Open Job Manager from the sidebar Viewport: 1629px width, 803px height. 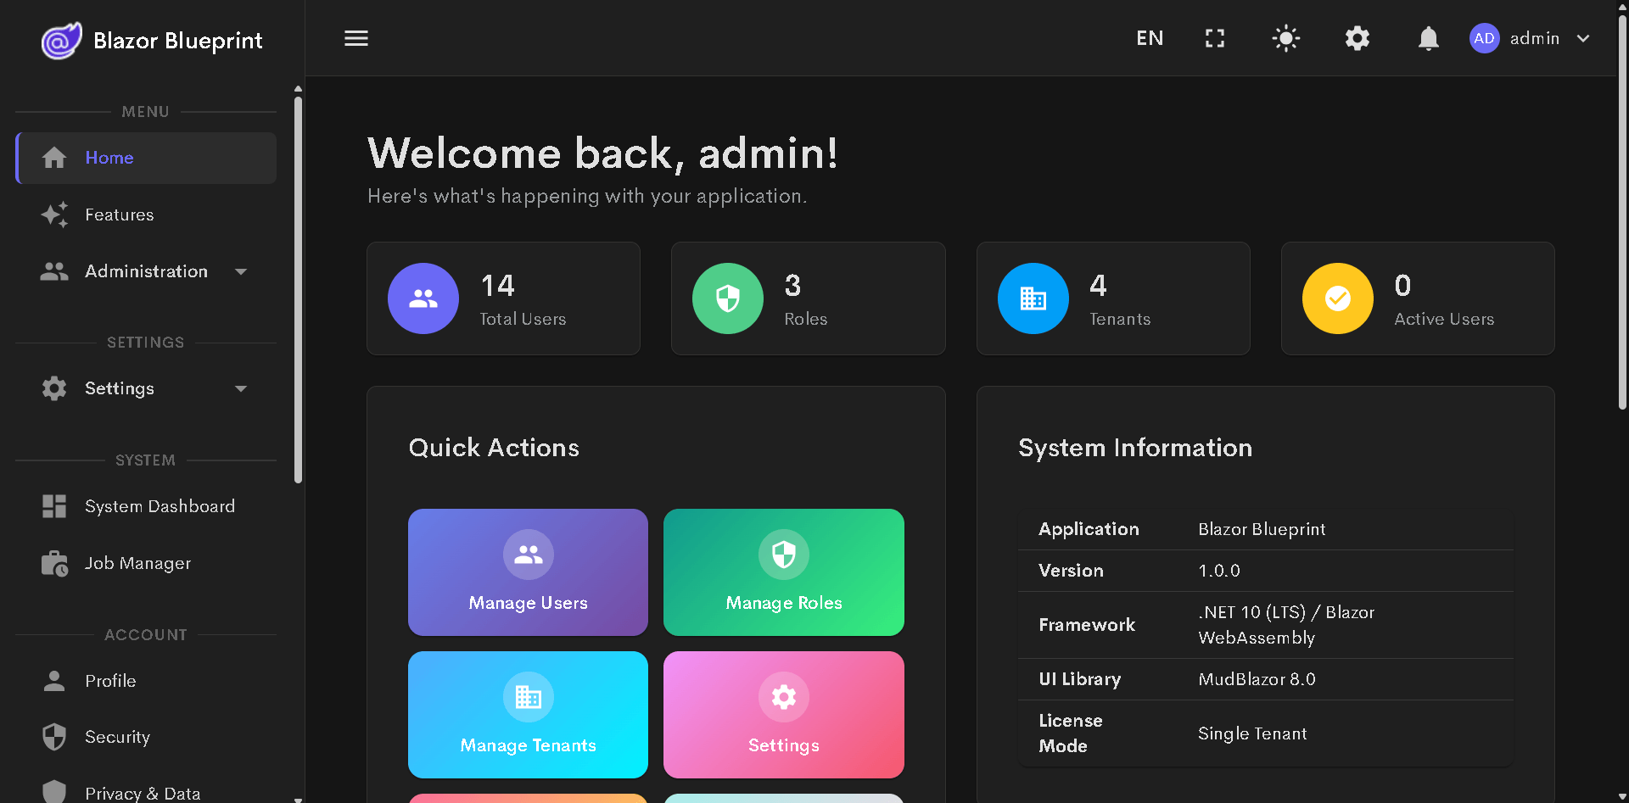tap(137, 563)
